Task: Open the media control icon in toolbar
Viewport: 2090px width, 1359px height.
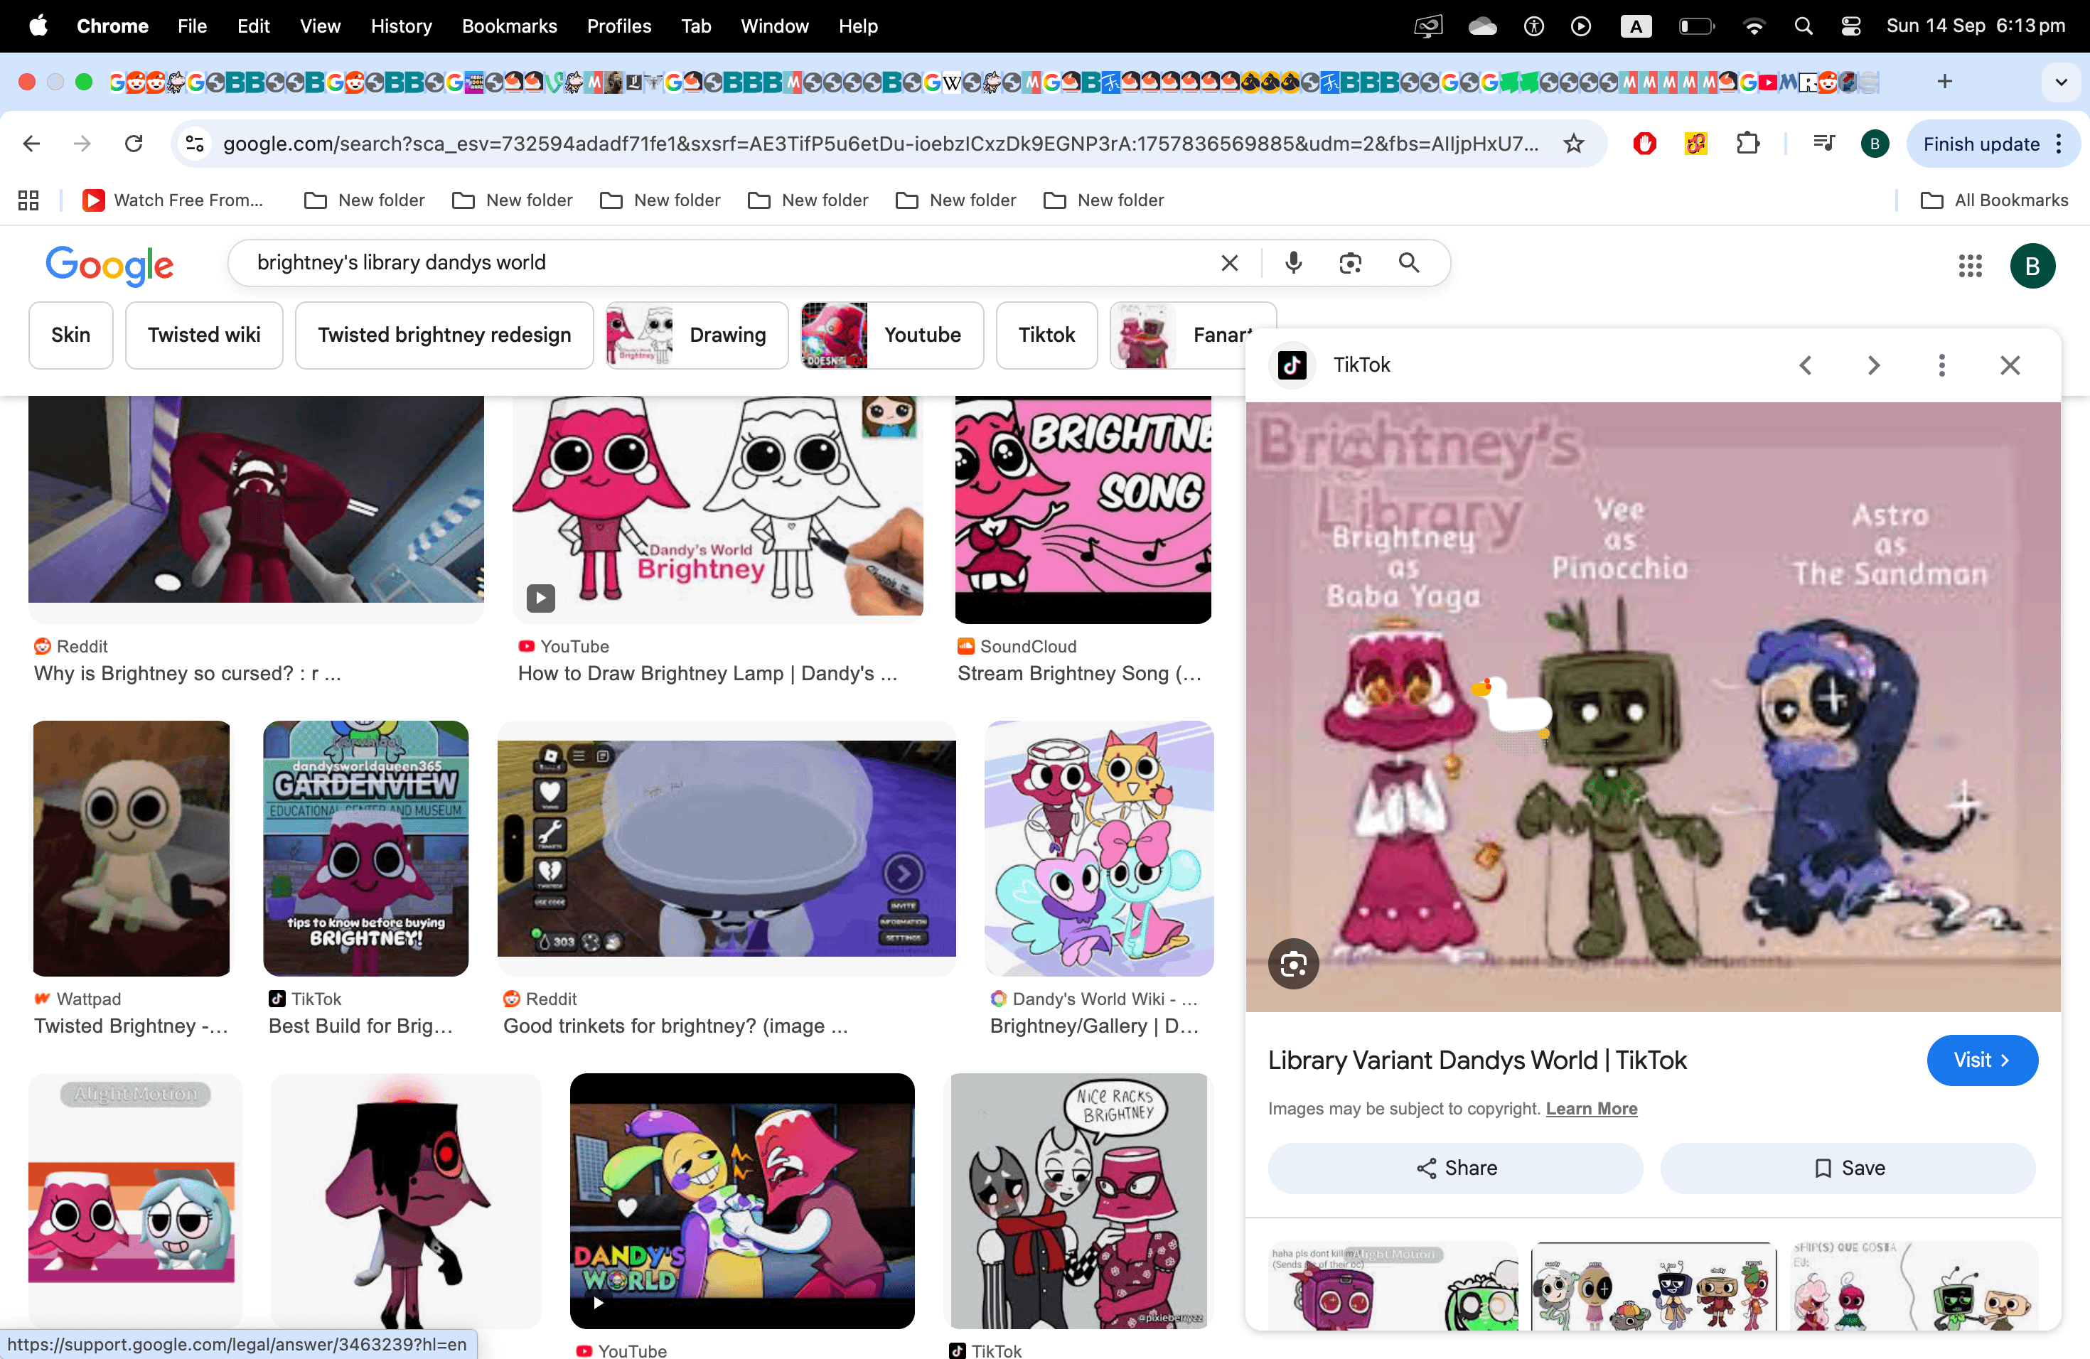Action: [x=1824, y=143]
